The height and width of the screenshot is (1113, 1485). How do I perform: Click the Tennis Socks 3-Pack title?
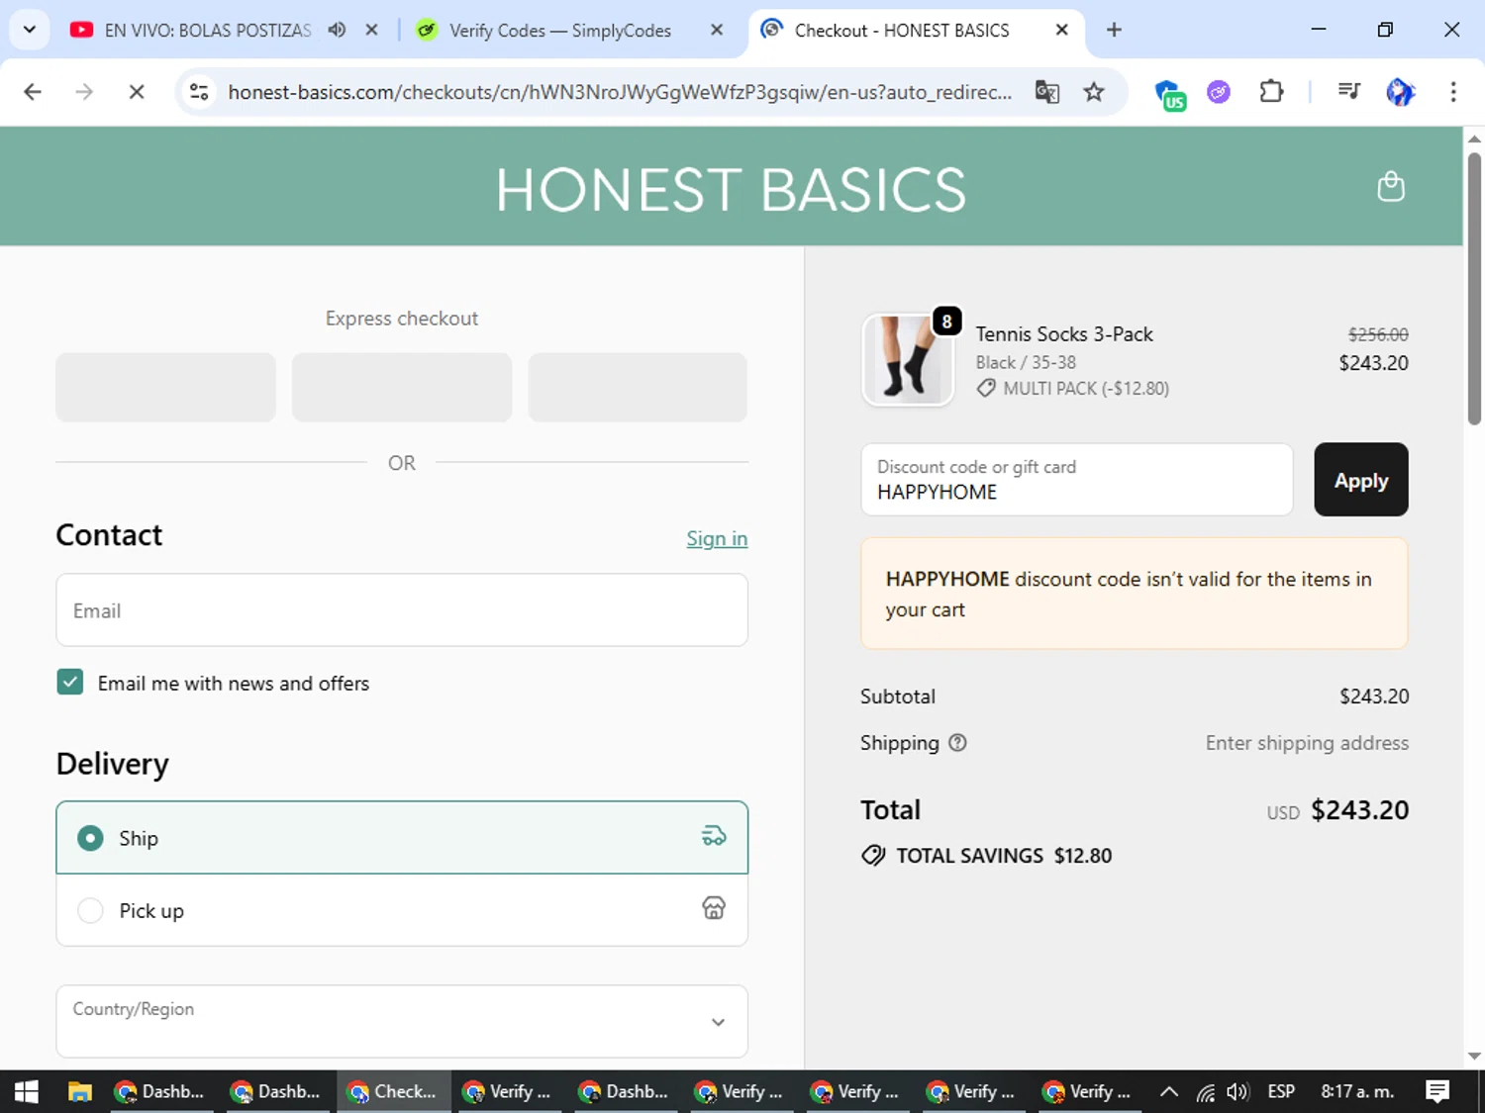(x=1064, y=333)
